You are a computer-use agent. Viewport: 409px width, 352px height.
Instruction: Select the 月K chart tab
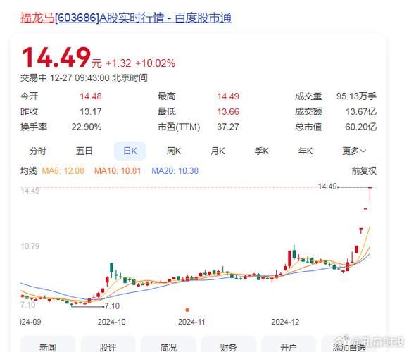pyautogui.click(x=218, y=151)
